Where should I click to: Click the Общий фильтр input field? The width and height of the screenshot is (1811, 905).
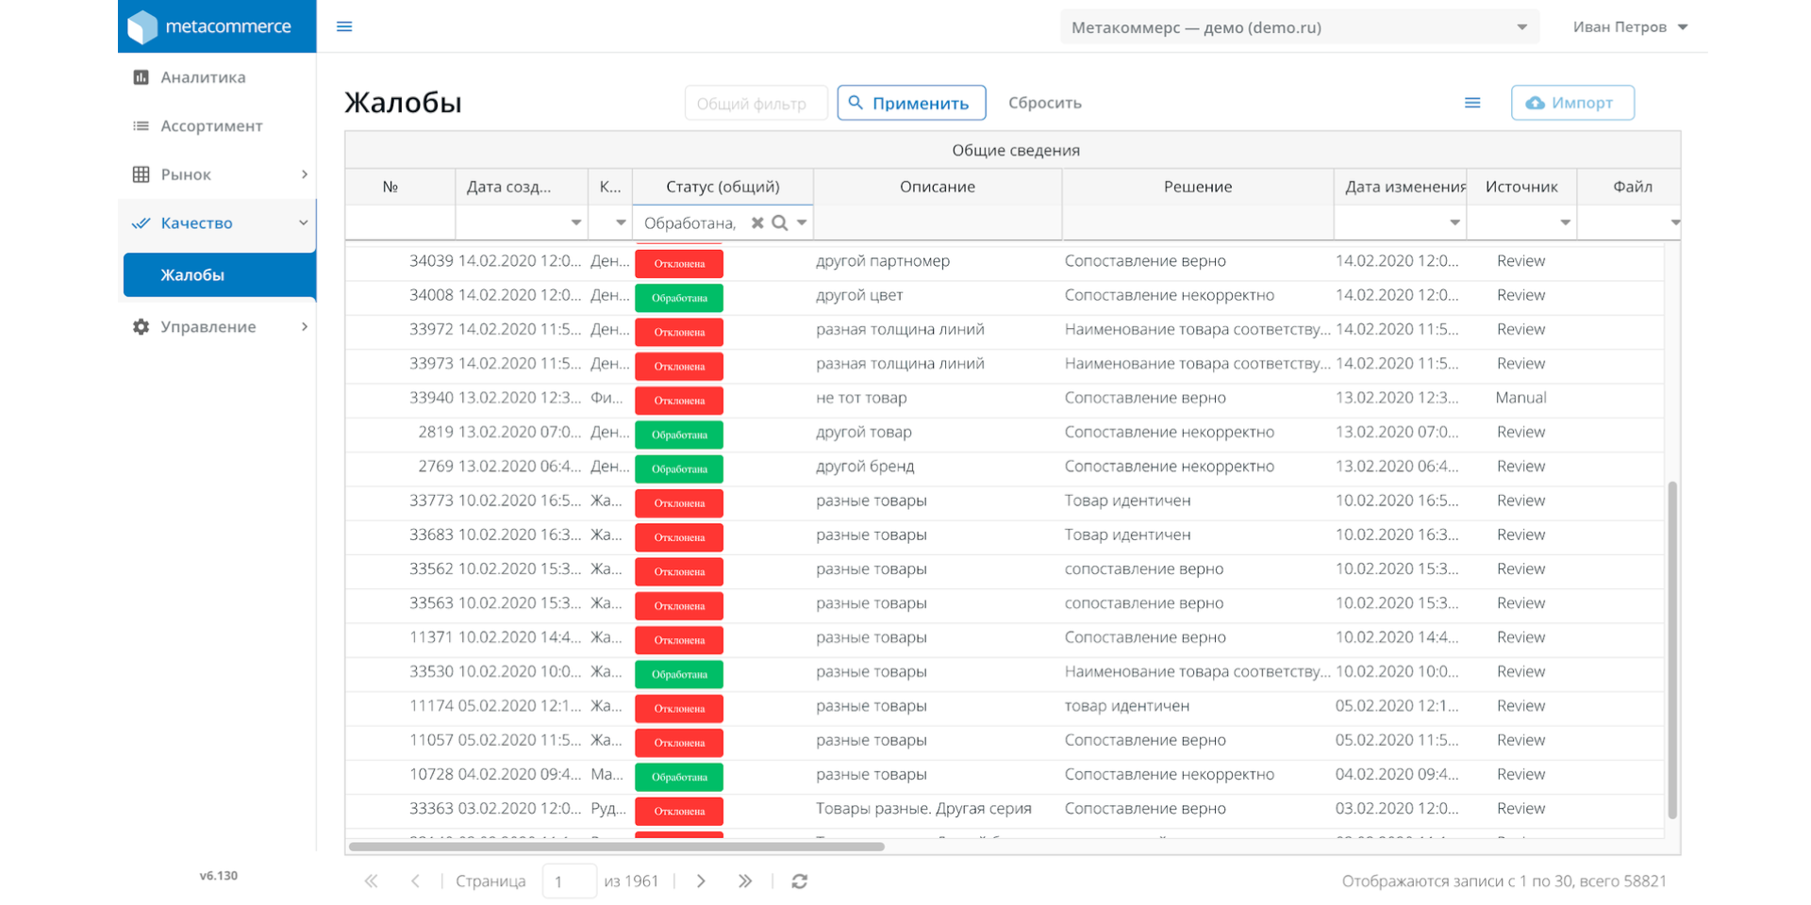pyautogui.click(x=756, y=104)
